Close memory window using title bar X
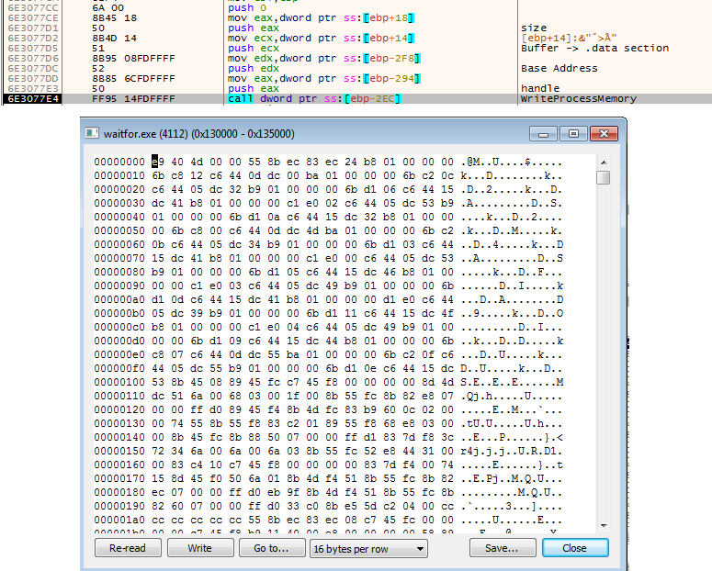 coord(601,134)
